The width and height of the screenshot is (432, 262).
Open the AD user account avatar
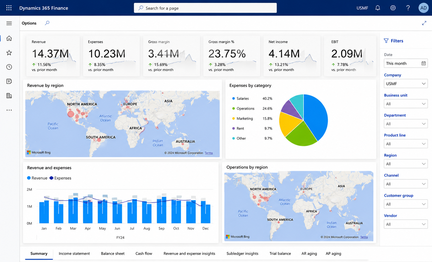(423, 8)
